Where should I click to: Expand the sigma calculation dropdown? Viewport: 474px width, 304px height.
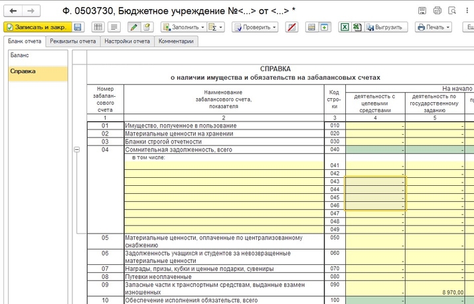click(x=216, y=27)
